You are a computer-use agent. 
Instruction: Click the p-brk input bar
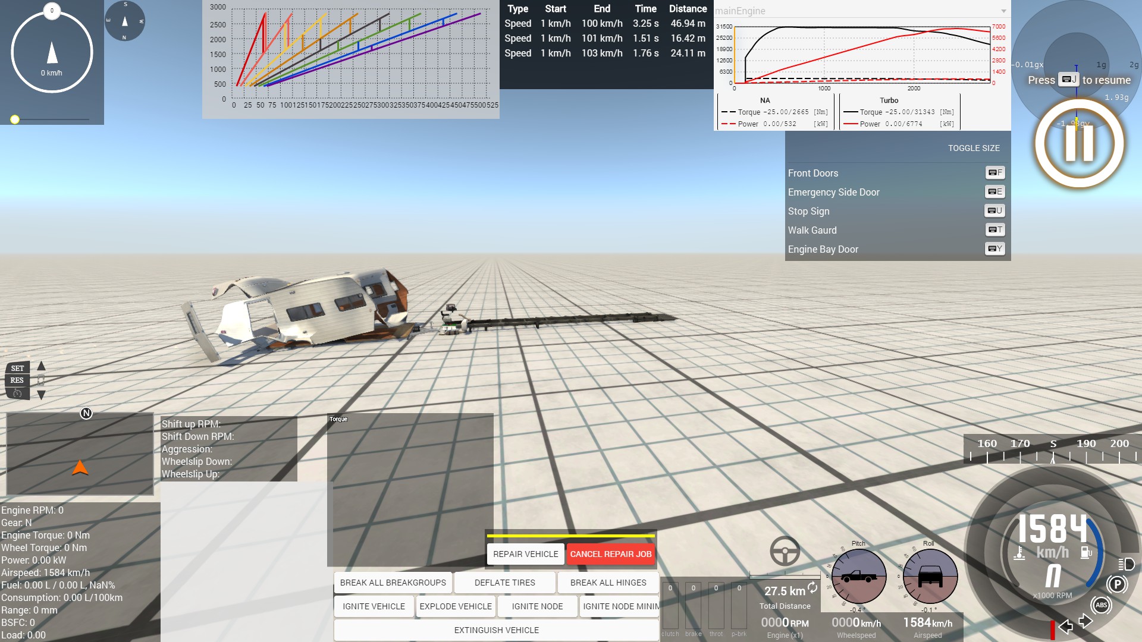click(x=739, y=605)
